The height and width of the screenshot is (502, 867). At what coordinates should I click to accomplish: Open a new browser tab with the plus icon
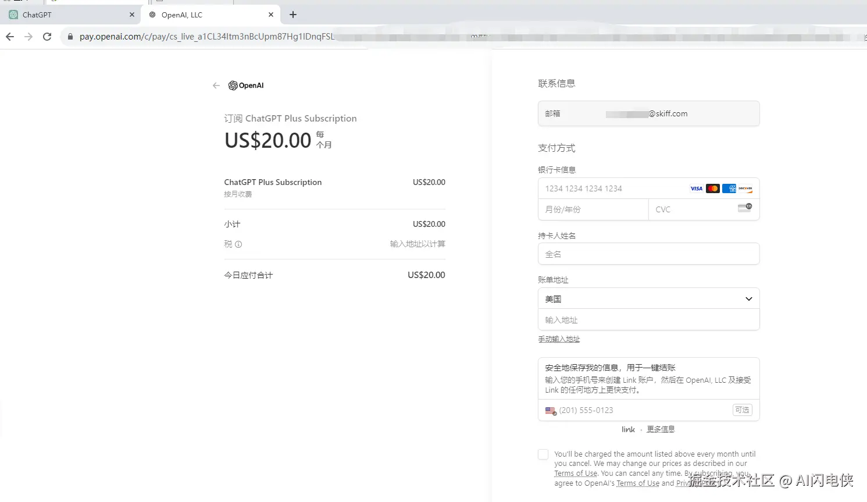(293, 15)
